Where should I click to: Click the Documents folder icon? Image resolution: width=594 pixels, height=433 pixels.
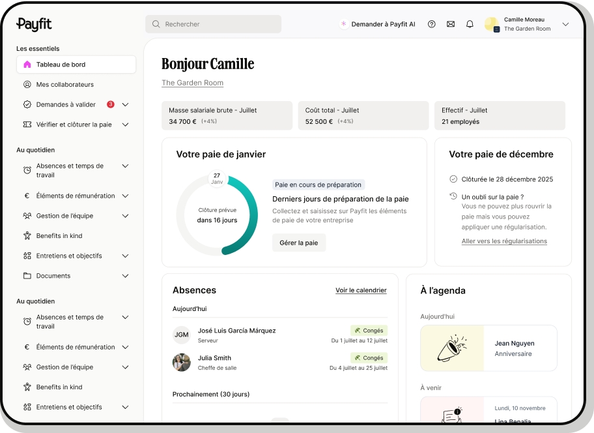click(x=27, y=276)
